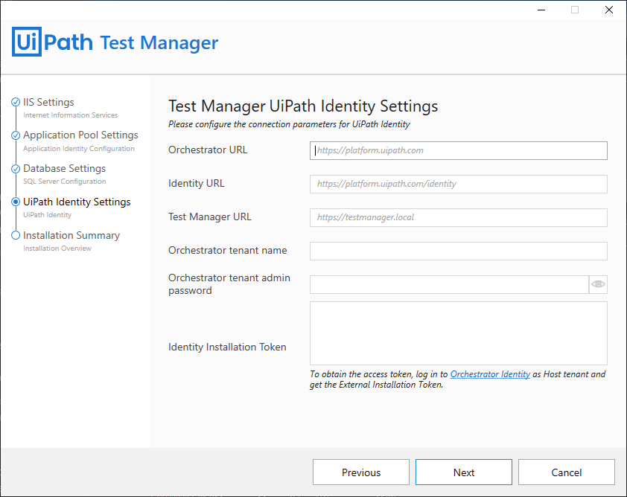Click the 'Test Manager' title in the header
The image size is (627, 497).
[159, 42]
